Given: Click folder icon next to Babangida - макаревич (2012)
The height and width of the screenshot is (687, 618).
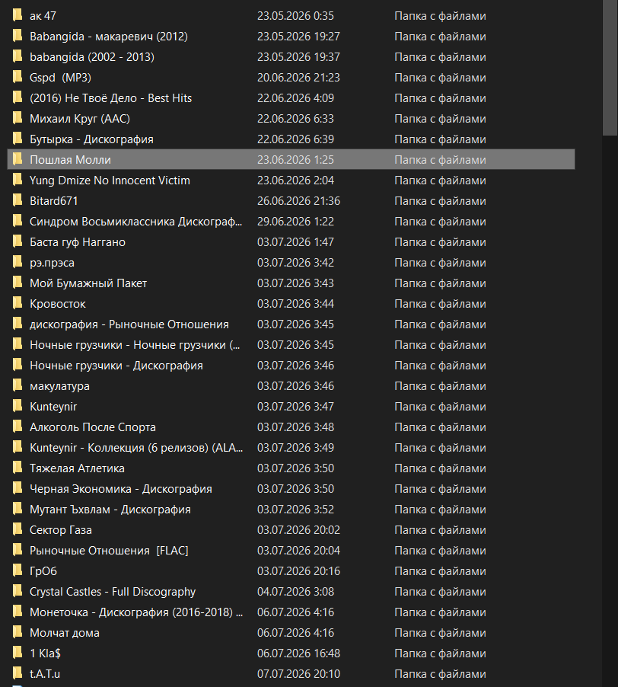Looking at the screenshot, I should coord(18,36).
